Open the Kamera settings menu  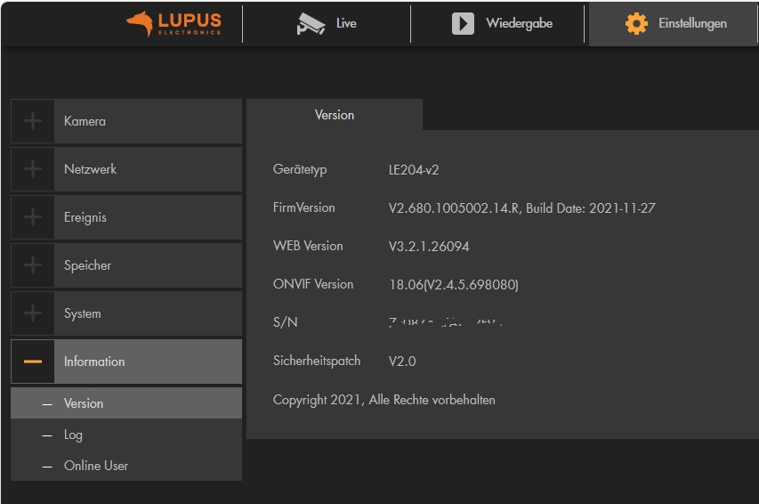pos(85,121)
